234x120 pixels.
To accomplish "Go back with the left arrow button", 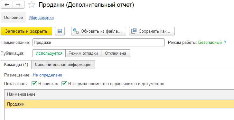I will point(7,5).
